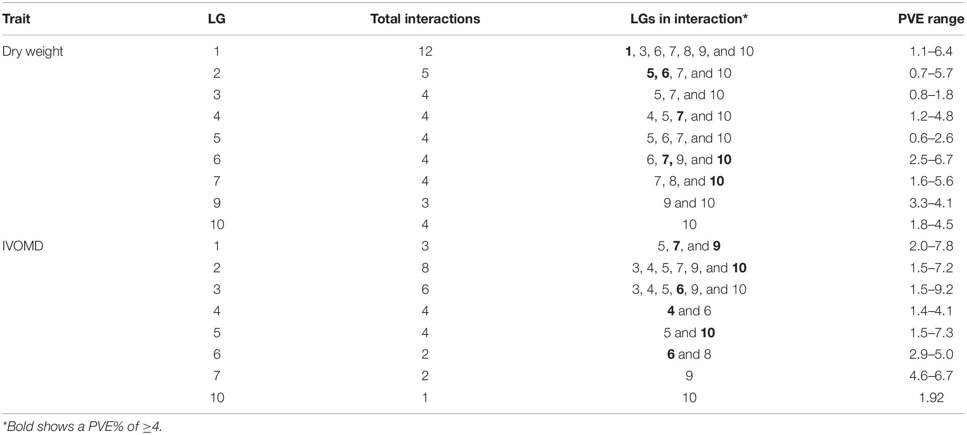Click the cell "1, 3, 6, 7, 8, 9, and 10"

tap(689, 51)
